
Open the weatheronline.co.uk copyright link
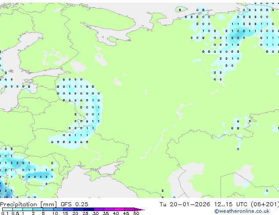242,211
